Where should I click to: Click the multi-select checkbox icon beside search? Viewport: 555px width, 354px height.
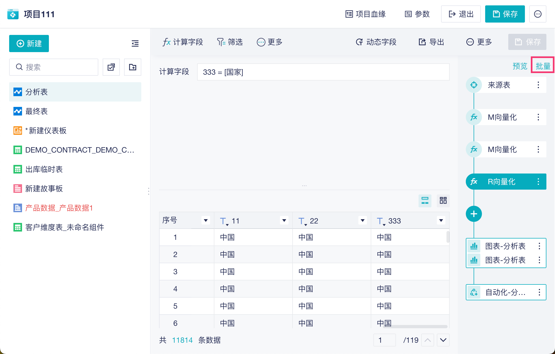(111, 67)
